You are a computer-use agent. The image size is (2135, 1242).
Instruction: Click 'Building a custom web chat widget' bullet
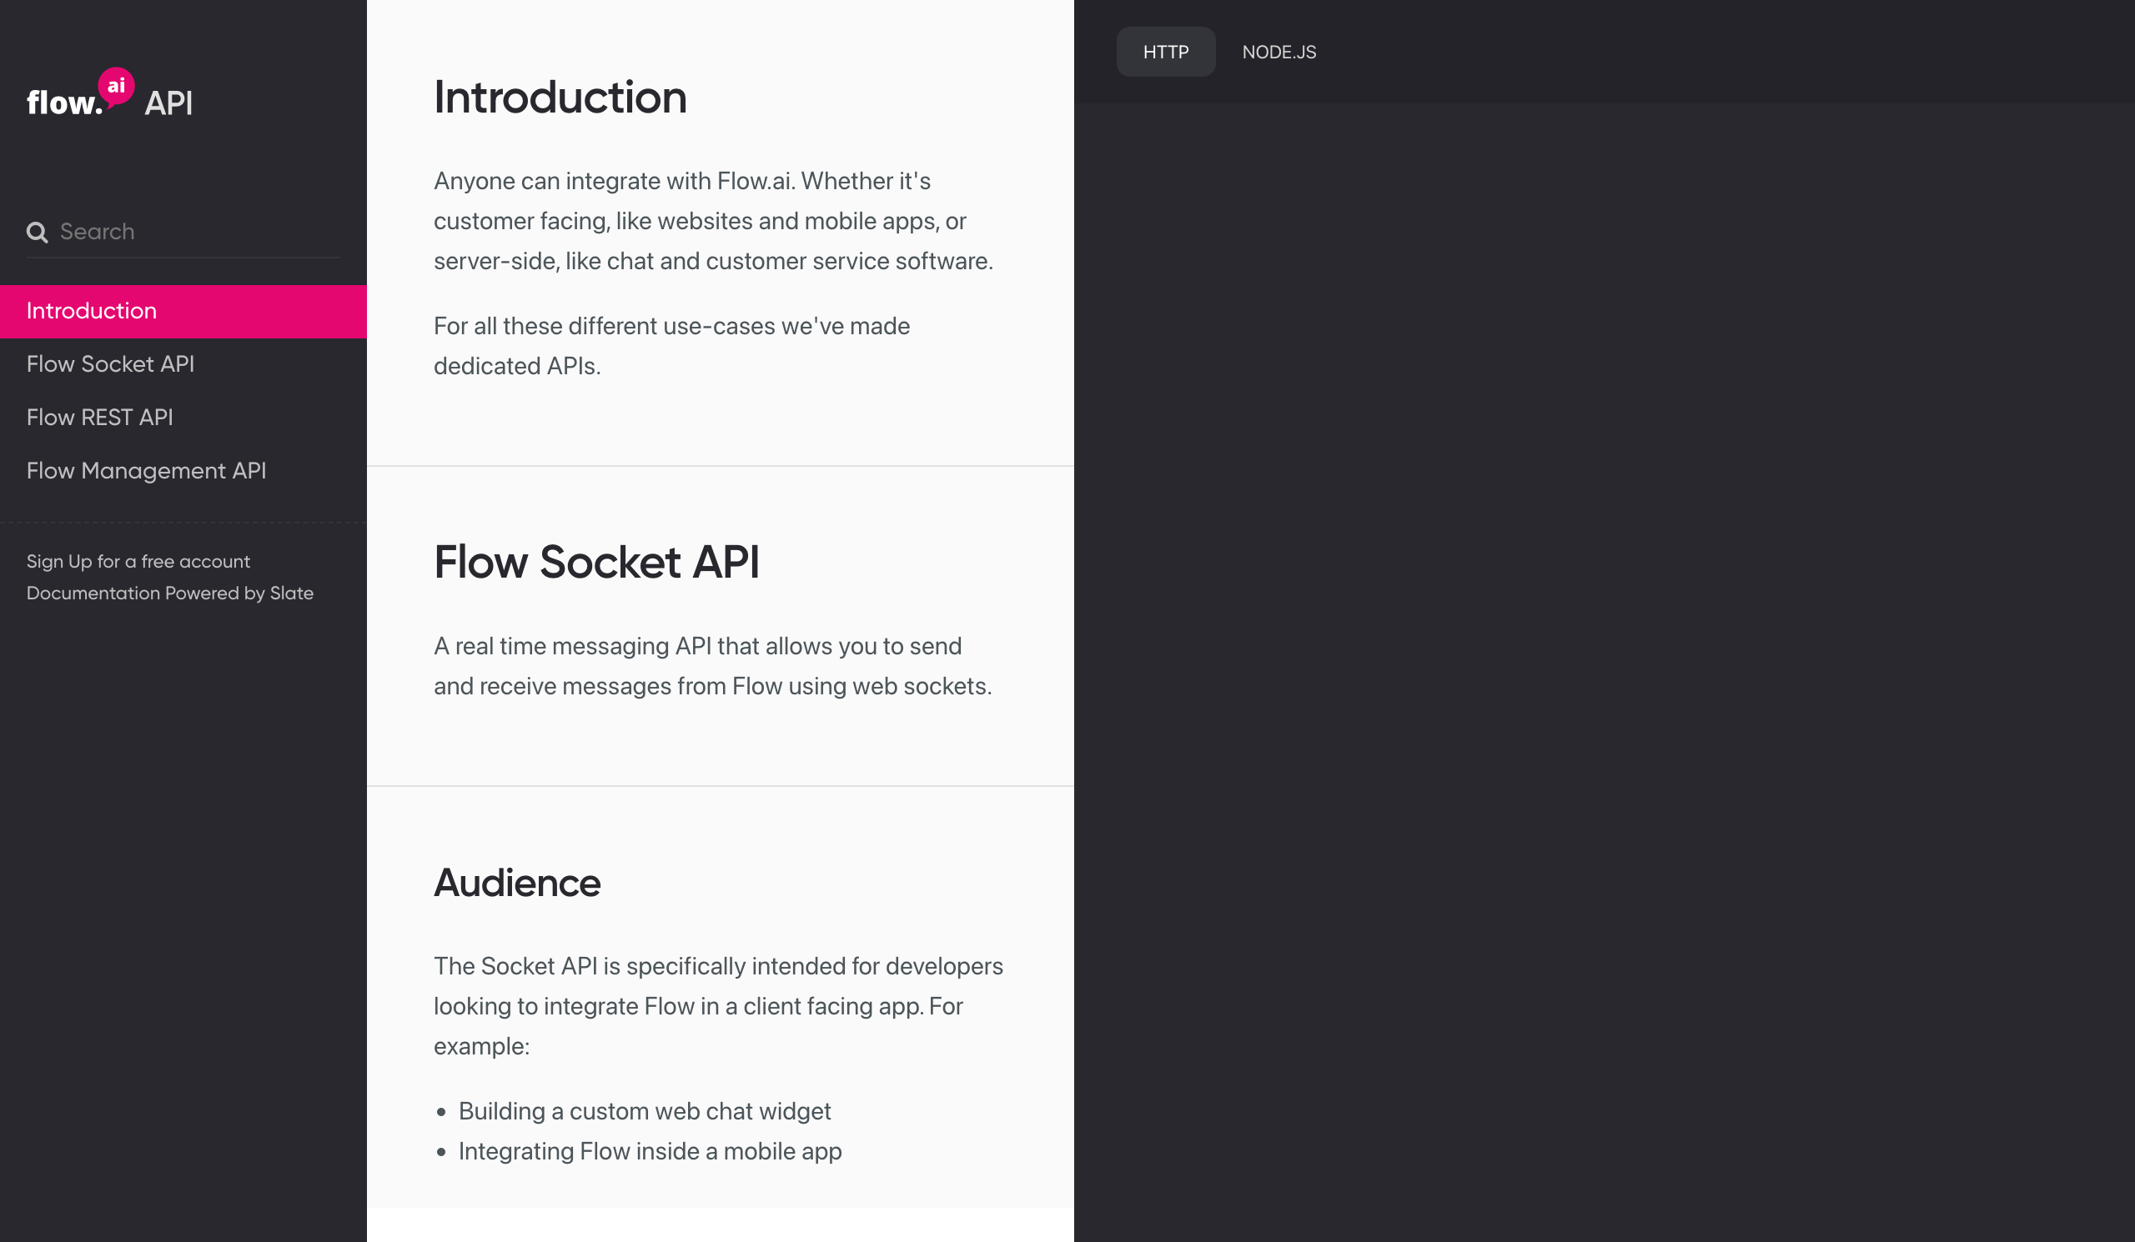(x=645, y=1112)
